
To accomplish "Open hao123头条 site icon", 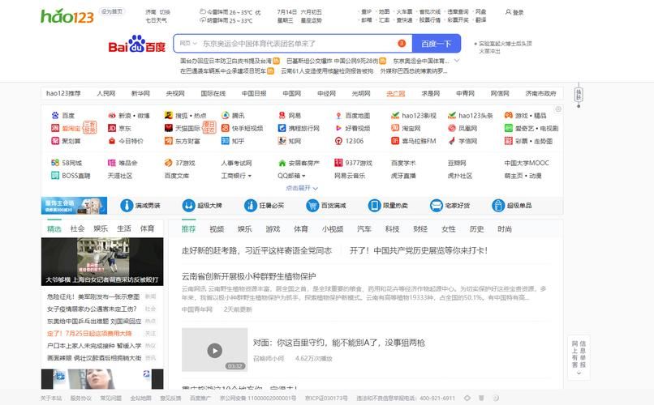I will [452, 115].
